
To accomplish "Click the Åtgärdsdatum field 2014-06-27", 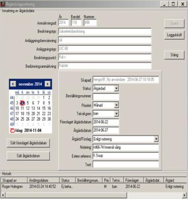I will coord(106,130).
